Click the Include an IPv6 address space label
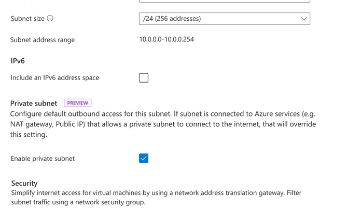Viewport: 347px width, 208px height. coord(55,78)
